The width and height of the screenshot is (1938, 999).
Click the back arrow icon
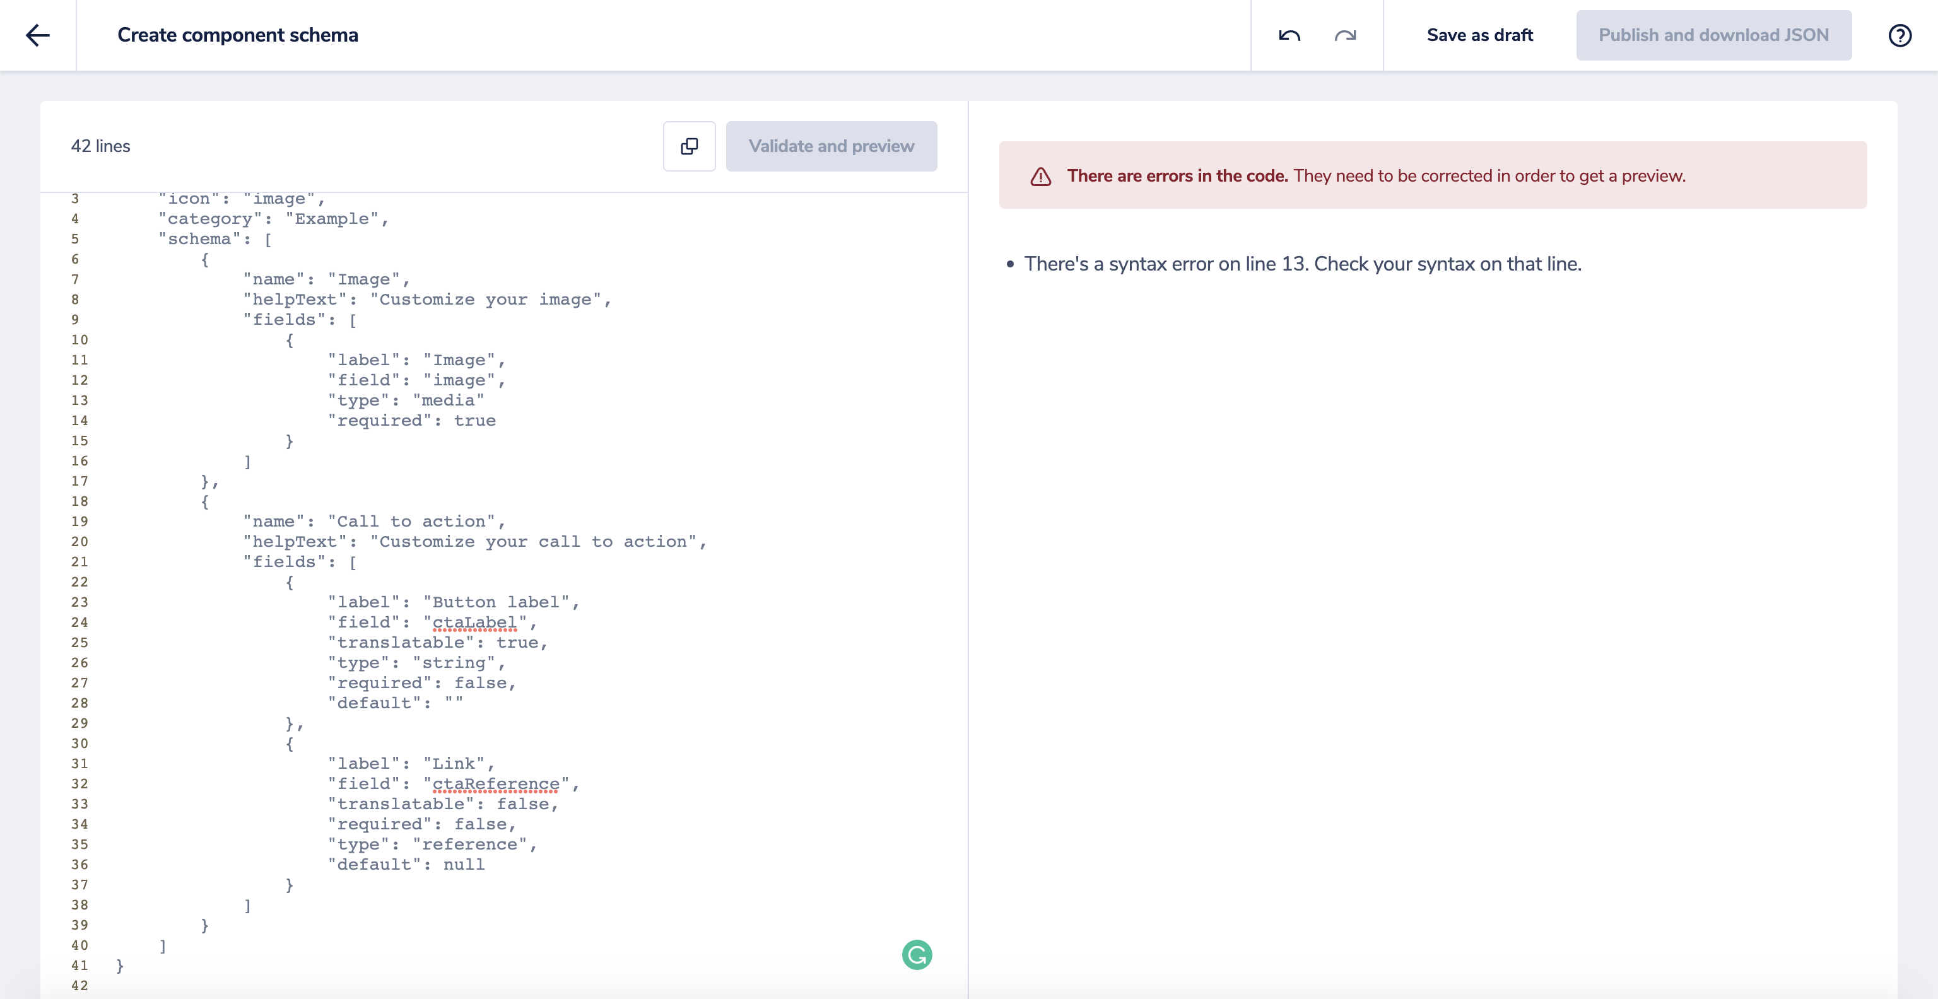coord(37,35)
